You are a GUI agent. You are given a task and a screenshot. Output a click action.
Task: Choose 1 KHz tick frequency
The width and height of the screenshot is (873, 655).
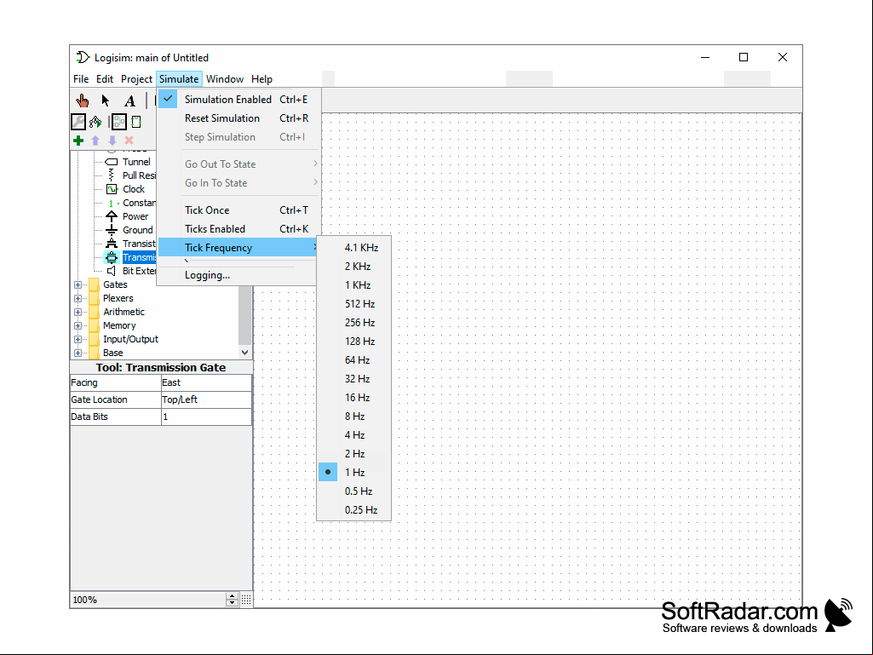[354, 285]
